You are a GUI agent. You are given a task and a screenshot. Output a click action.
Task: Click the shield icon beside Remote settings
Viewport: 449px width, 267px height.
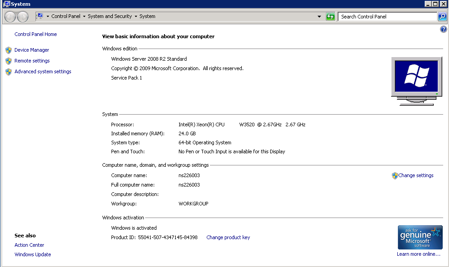tap(9, 61)
